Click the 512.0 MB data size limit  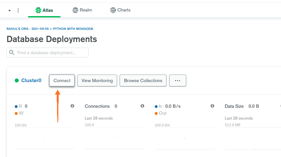coord(232,125)
